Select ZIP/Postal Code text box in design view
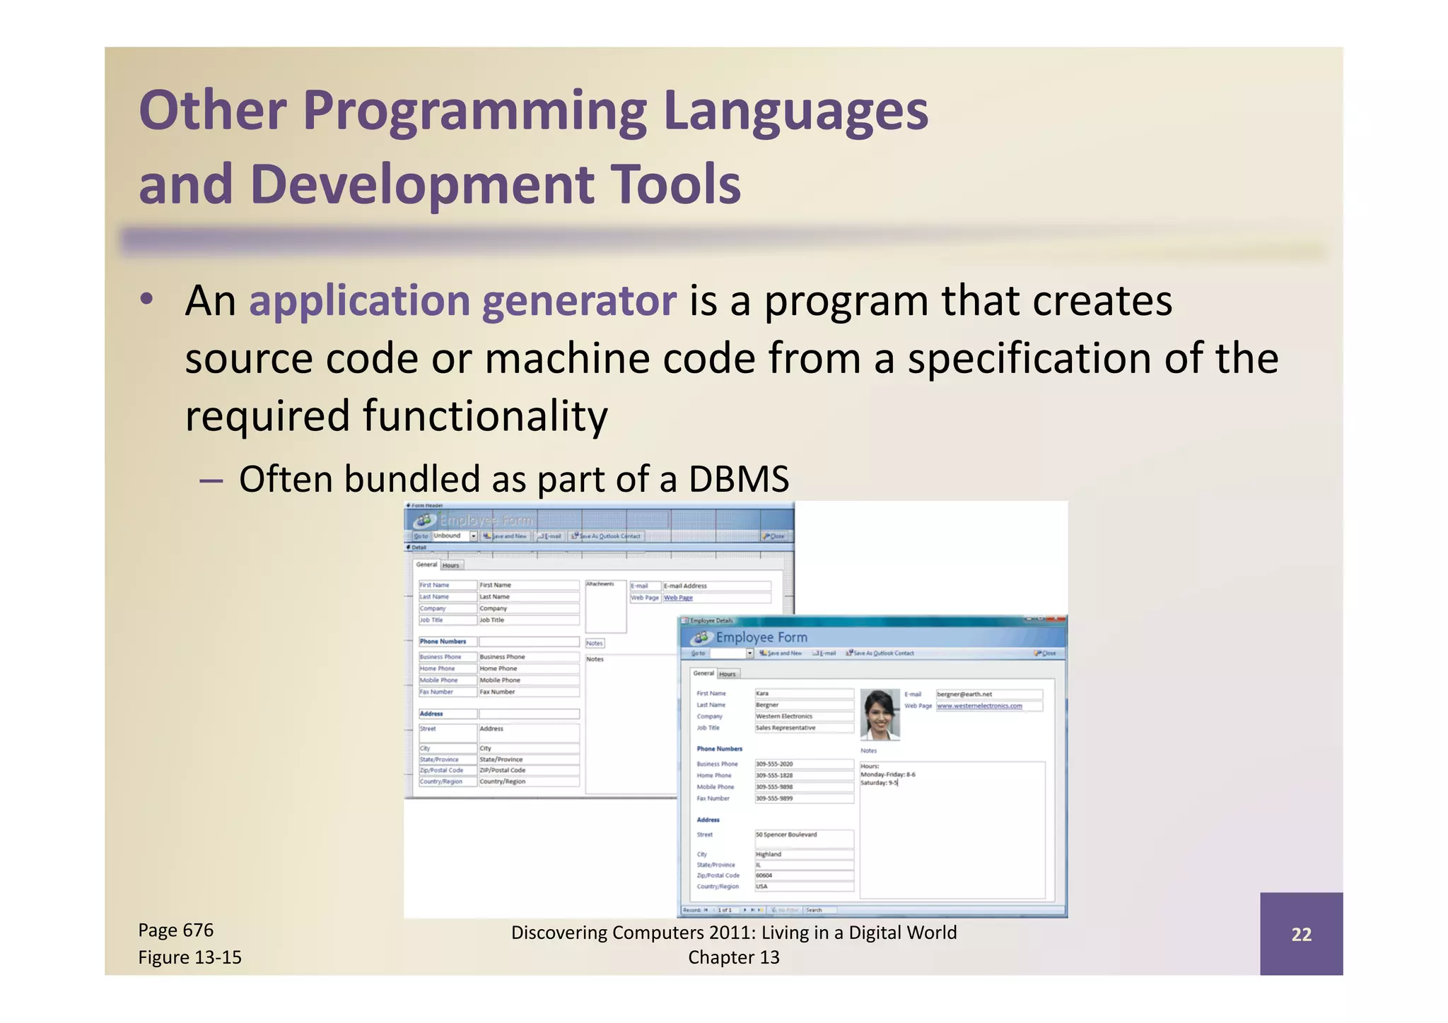 point(529,771)
